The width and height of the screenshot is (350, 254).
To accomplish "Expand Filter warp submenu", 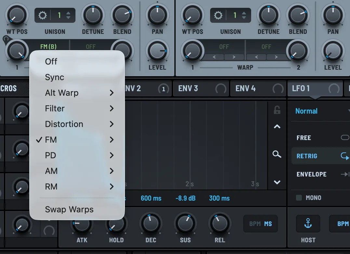I will tap(77, 108).
